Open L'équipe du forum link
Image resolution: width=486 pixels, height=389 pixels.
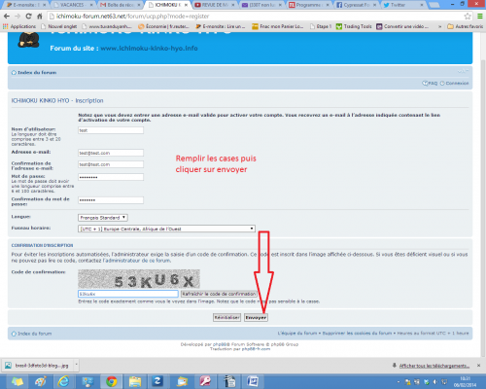click(297, 334)
